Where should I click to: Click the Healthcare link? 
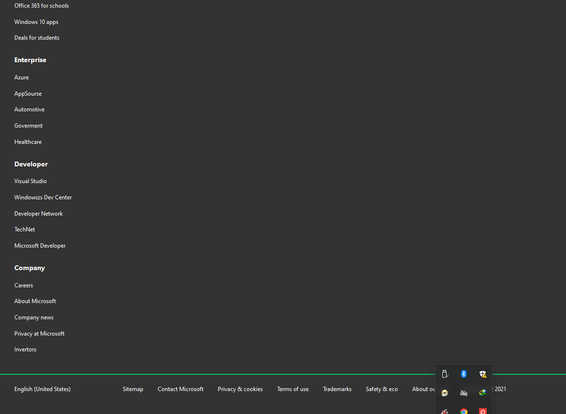tap(28, 142)
